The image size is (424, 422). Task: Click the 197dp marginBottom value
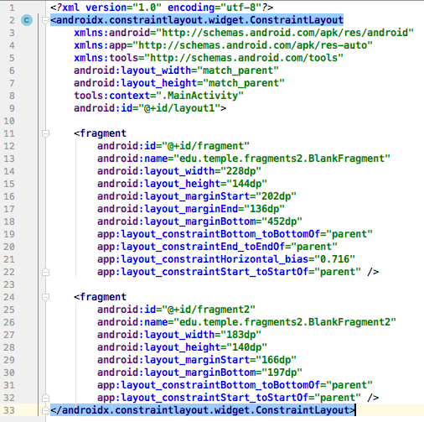coord(282,373)
